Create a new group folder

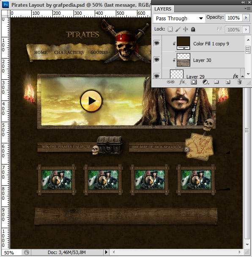pyautogui.click(x=216, y=82)
